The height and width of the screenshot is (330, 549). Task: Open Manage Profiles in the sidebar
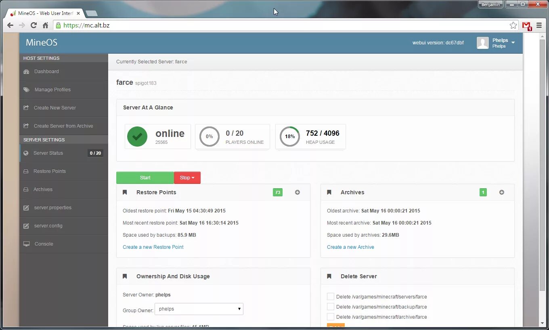[x=64, y=90]
